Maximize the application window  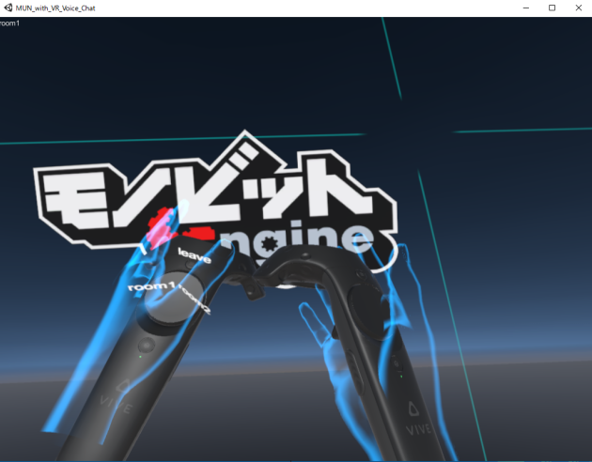[552, 8]
